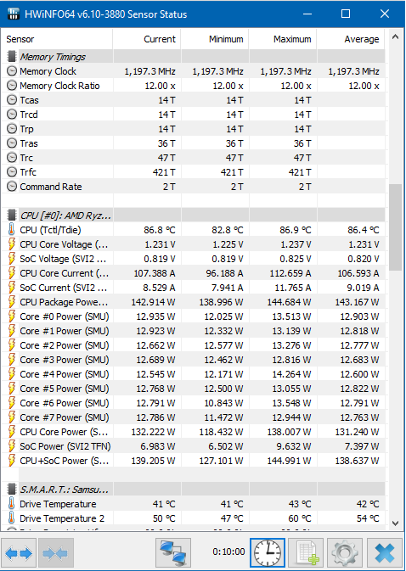Click the lightning icon beside Core #7 Power

click(x=12, y=417)
